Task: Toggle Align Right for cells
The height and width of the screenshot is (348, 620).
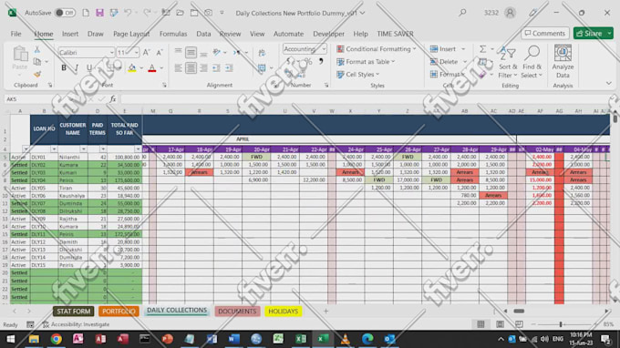Action: 203,68
